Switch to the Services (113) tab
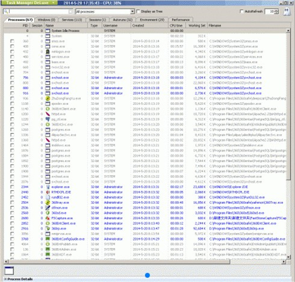The image size is (295, 282). pyautogui.click(x=69, y=19)
